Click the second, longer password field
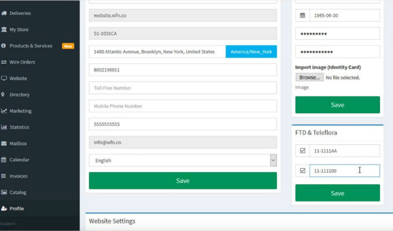 click(338, 51)
